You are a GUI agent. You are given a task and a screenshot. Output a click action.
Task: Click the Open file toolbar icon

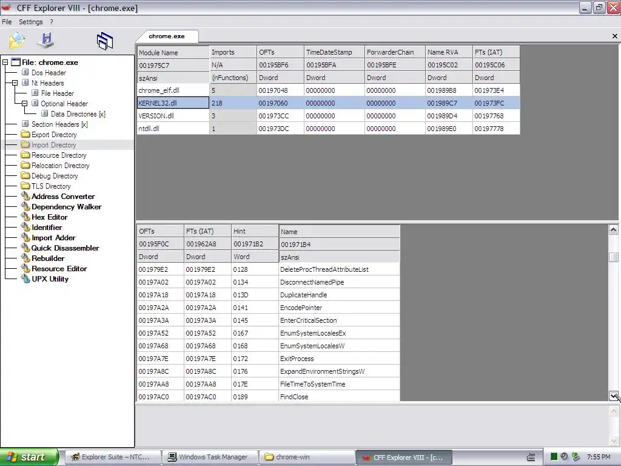click(16, 40)
